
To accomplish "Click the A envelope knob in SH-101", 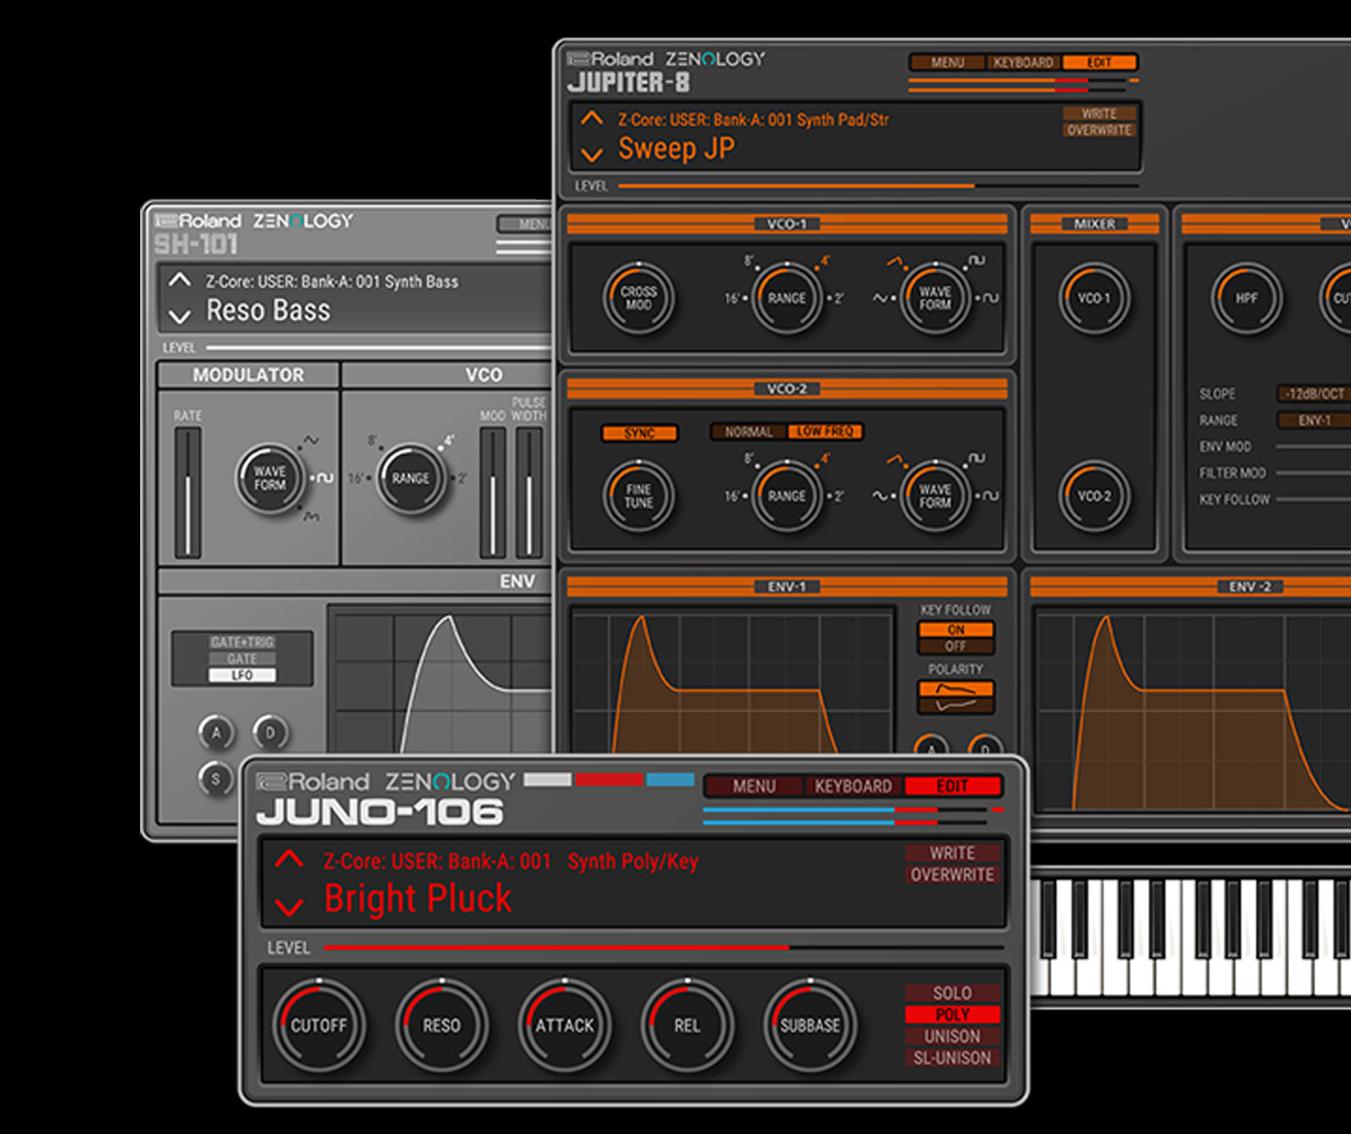I will [216, 733].
